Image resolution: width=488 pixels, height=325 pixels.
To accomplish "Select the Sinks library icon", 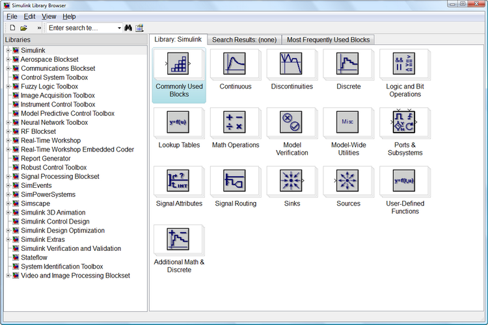I will (291, 181).
